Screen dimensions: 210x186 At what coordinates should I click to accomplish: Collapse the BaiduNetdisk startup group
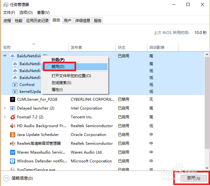coord(5,56)
